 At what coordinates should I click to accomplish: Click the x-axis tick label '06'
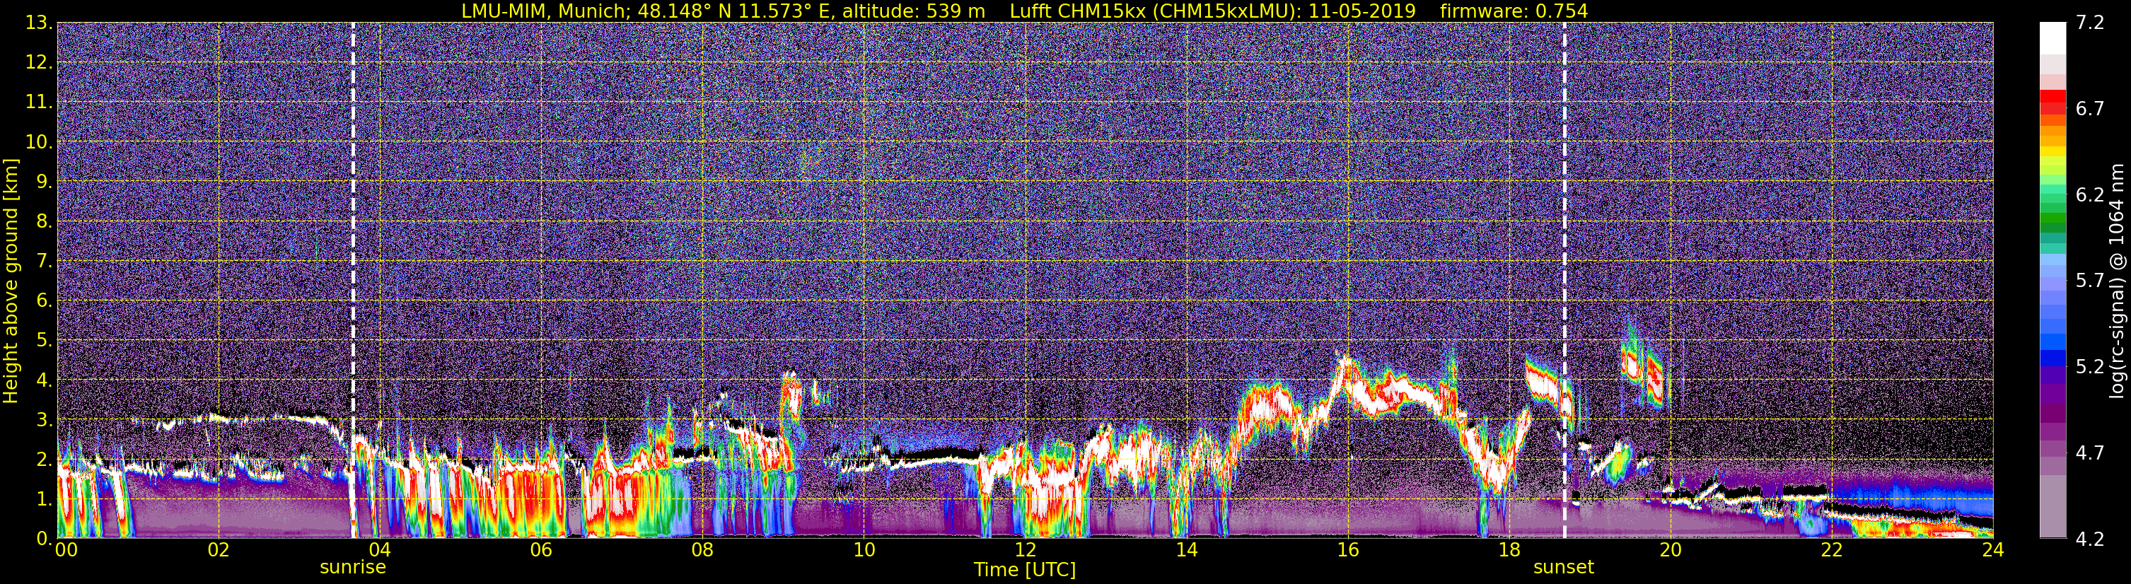click(x=541, y=551)
